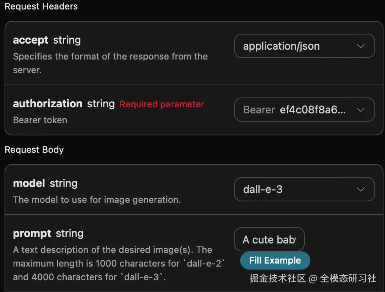Click the red Required parameter label
The image size is (385, 292).
coord(162,104)
